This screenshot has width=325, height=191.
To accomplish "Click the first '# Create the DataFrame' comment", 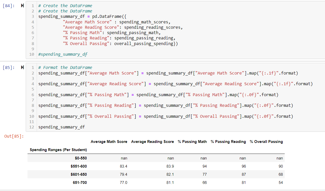I will 65,6.
